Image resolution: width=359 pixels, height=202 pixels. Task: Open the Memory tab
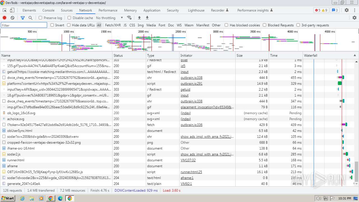coord(130,10)
